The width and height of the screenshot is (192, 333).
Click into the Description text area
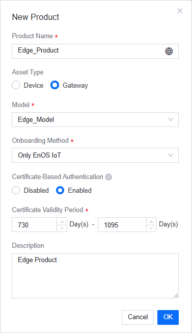pyautogui.click(x=95, y=276)
